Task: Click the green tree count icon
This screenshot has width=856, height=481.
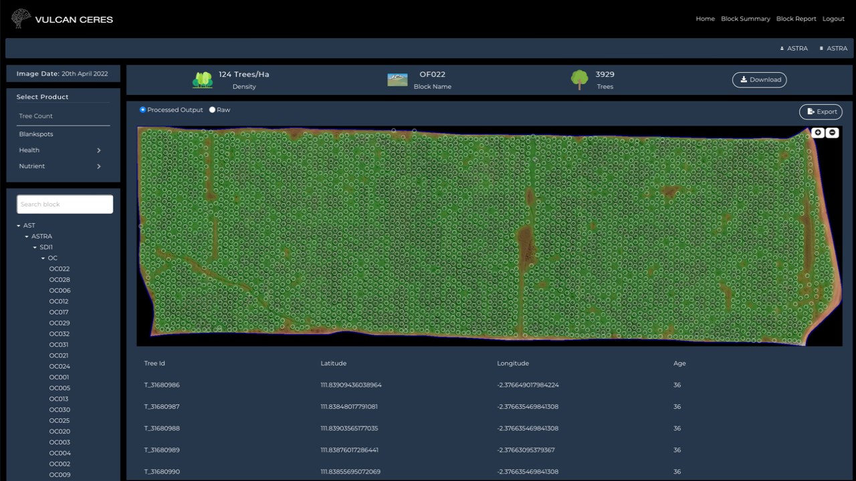Action: [579, 80]
